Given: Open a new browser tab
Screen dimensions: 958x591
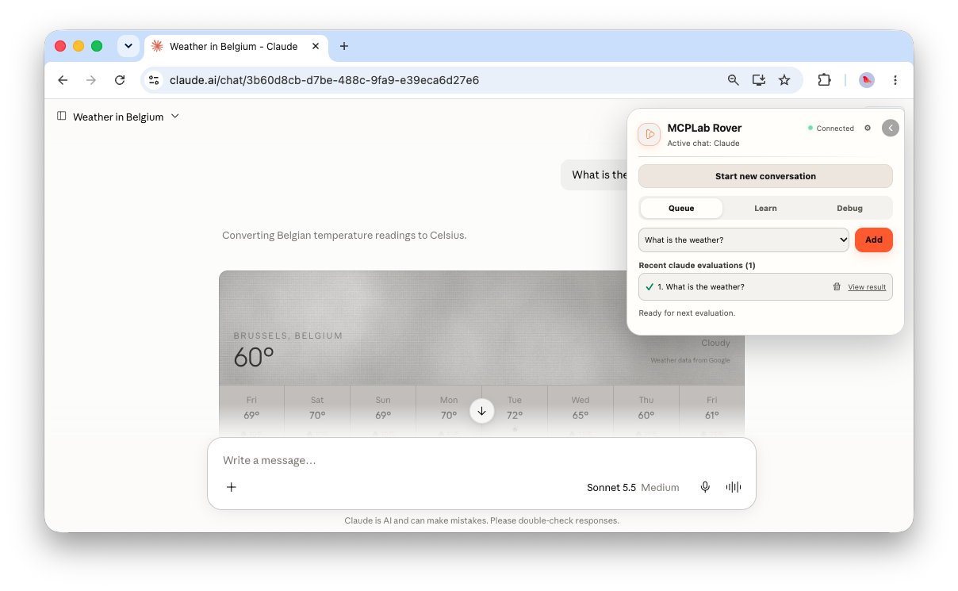Looking at the screenshot, I should (x=344, y=46).
